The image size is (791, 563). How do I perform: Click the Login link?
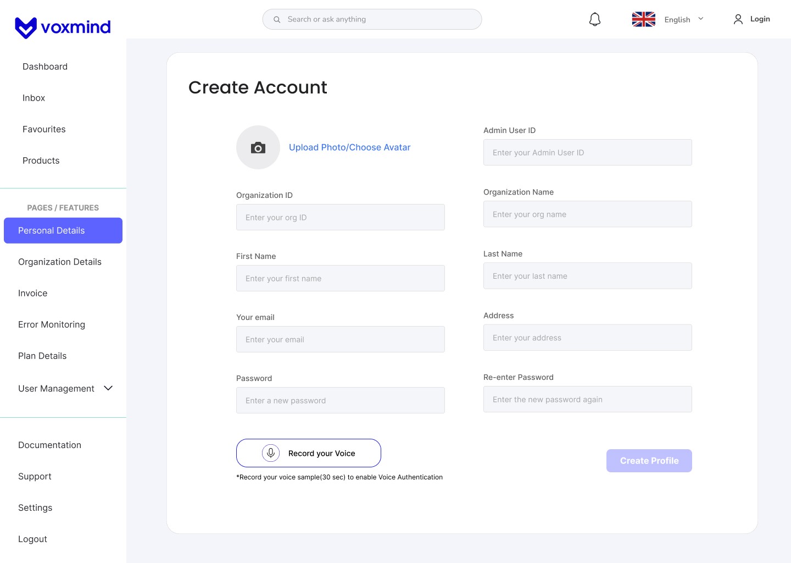tap(760, 19)
